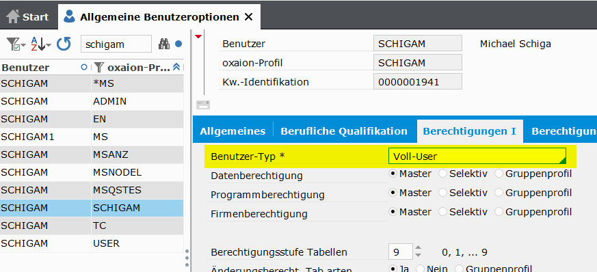Select Master for Firmenberechtigung

point(393,211)
